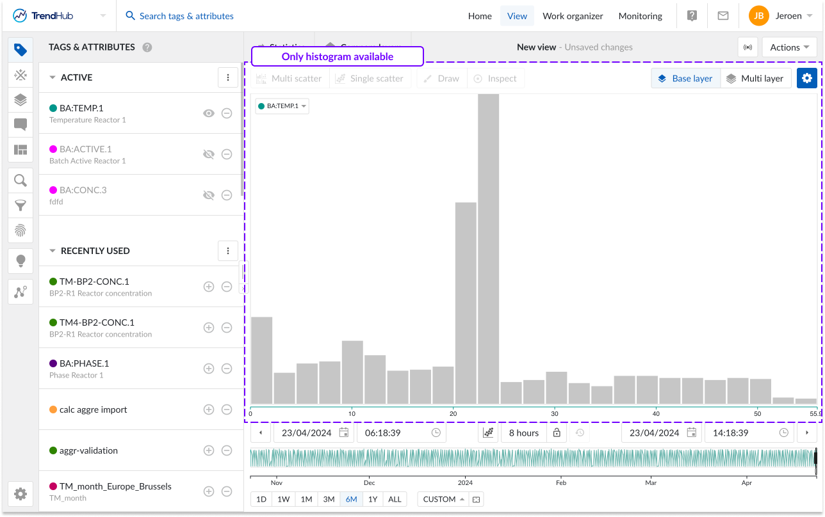The height and width of the screenshot is (517, 825).
Task: Click the live mode broadcast icon
Action: (747, 47)
